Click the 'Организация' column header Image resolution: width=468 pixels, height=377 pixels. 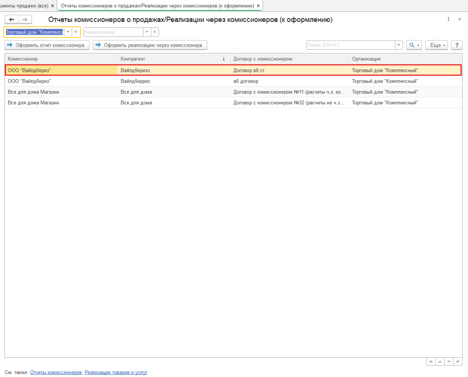pos(405,59)
